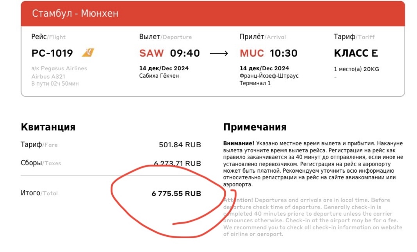Screen dimensions: 417x252
Task: Click the Квитанция heading
Action: pyautogui.click(x=48, y=127)
